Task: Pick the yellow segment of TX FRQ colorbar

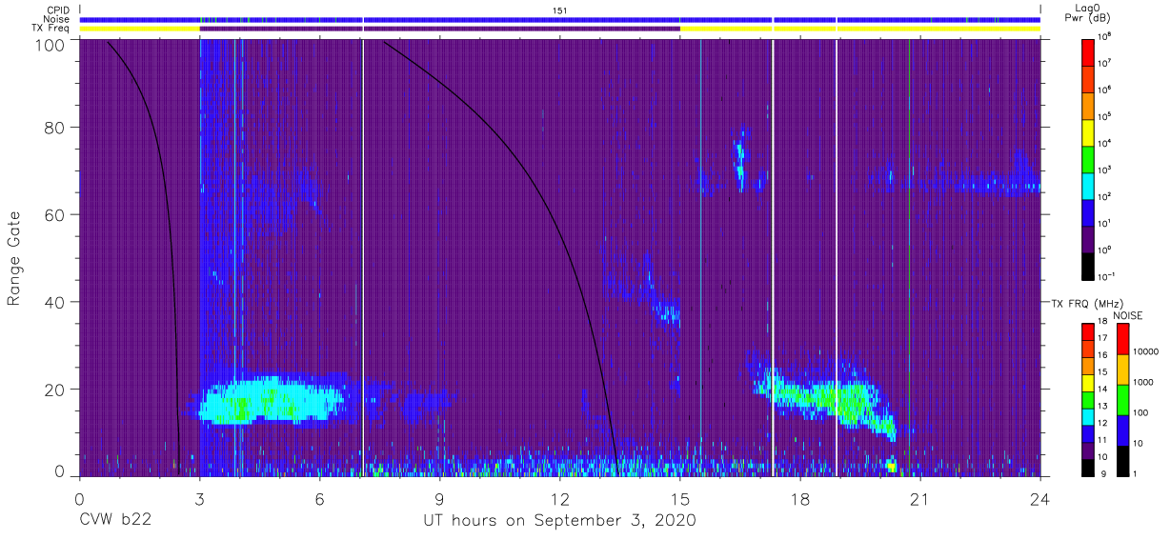Action: (x=1088, y=383)
